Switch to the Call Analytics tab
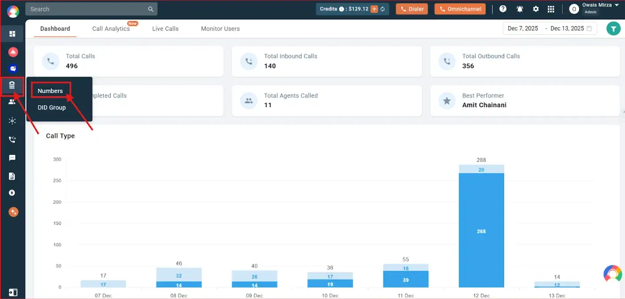 111,29
